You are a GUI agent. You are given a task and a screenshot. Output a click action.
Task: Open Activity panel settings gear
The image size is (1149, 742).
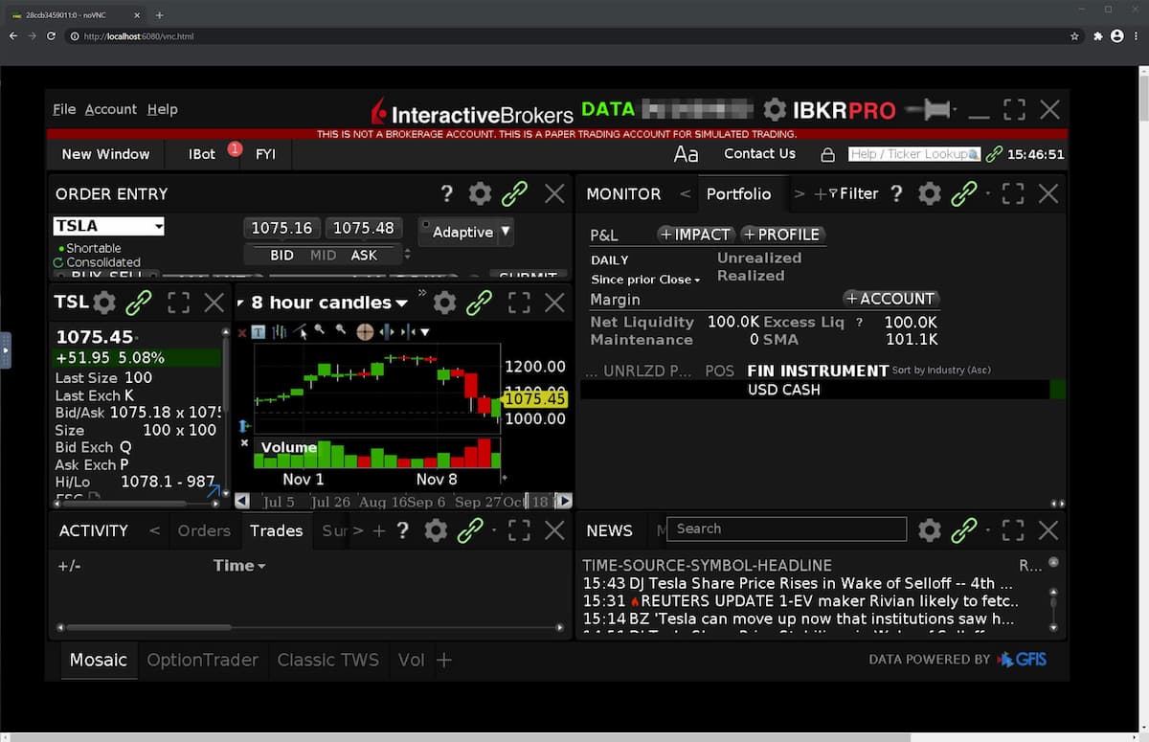[436, 530]
